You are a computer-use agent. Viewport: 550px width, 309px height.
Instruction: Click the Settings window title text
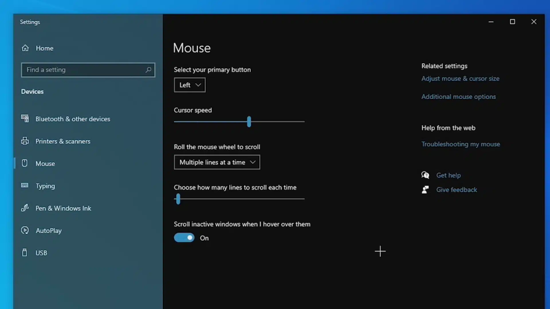click(x=30, y=22)
